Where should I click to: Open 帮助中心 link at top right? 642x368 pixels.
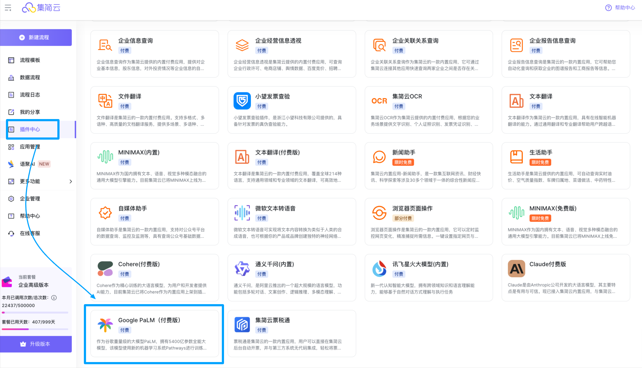click(620, 8)
